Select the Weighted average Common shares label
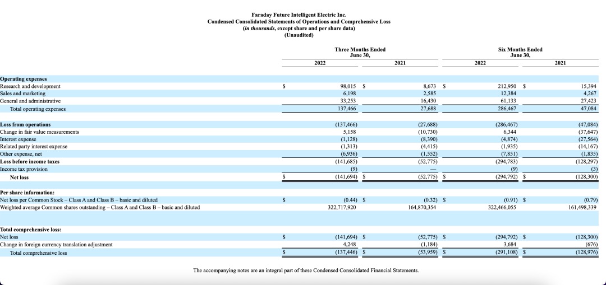The width and height of the screenshot is (606, 285). [x=100, y=208]
